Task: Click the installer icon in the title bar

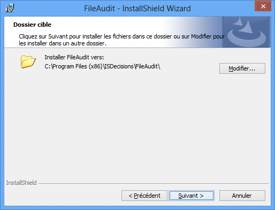Action: [10, 8]
